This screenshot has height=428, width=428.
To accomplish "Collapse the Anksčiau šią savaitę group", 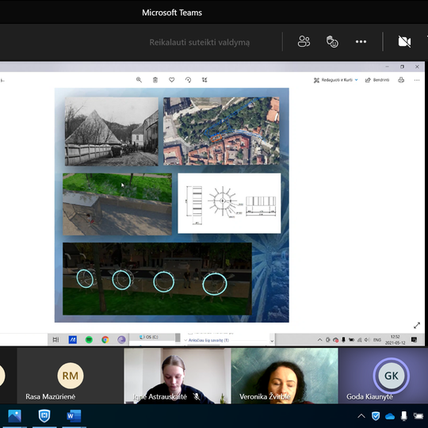I will [186, 340].
